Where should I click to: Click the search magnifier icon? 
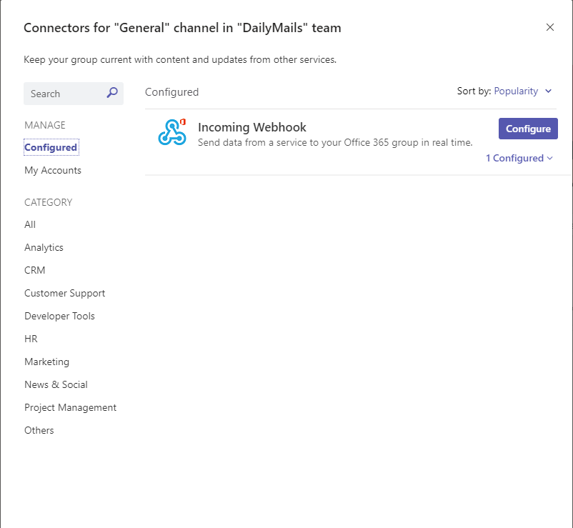tap(111, 93)
